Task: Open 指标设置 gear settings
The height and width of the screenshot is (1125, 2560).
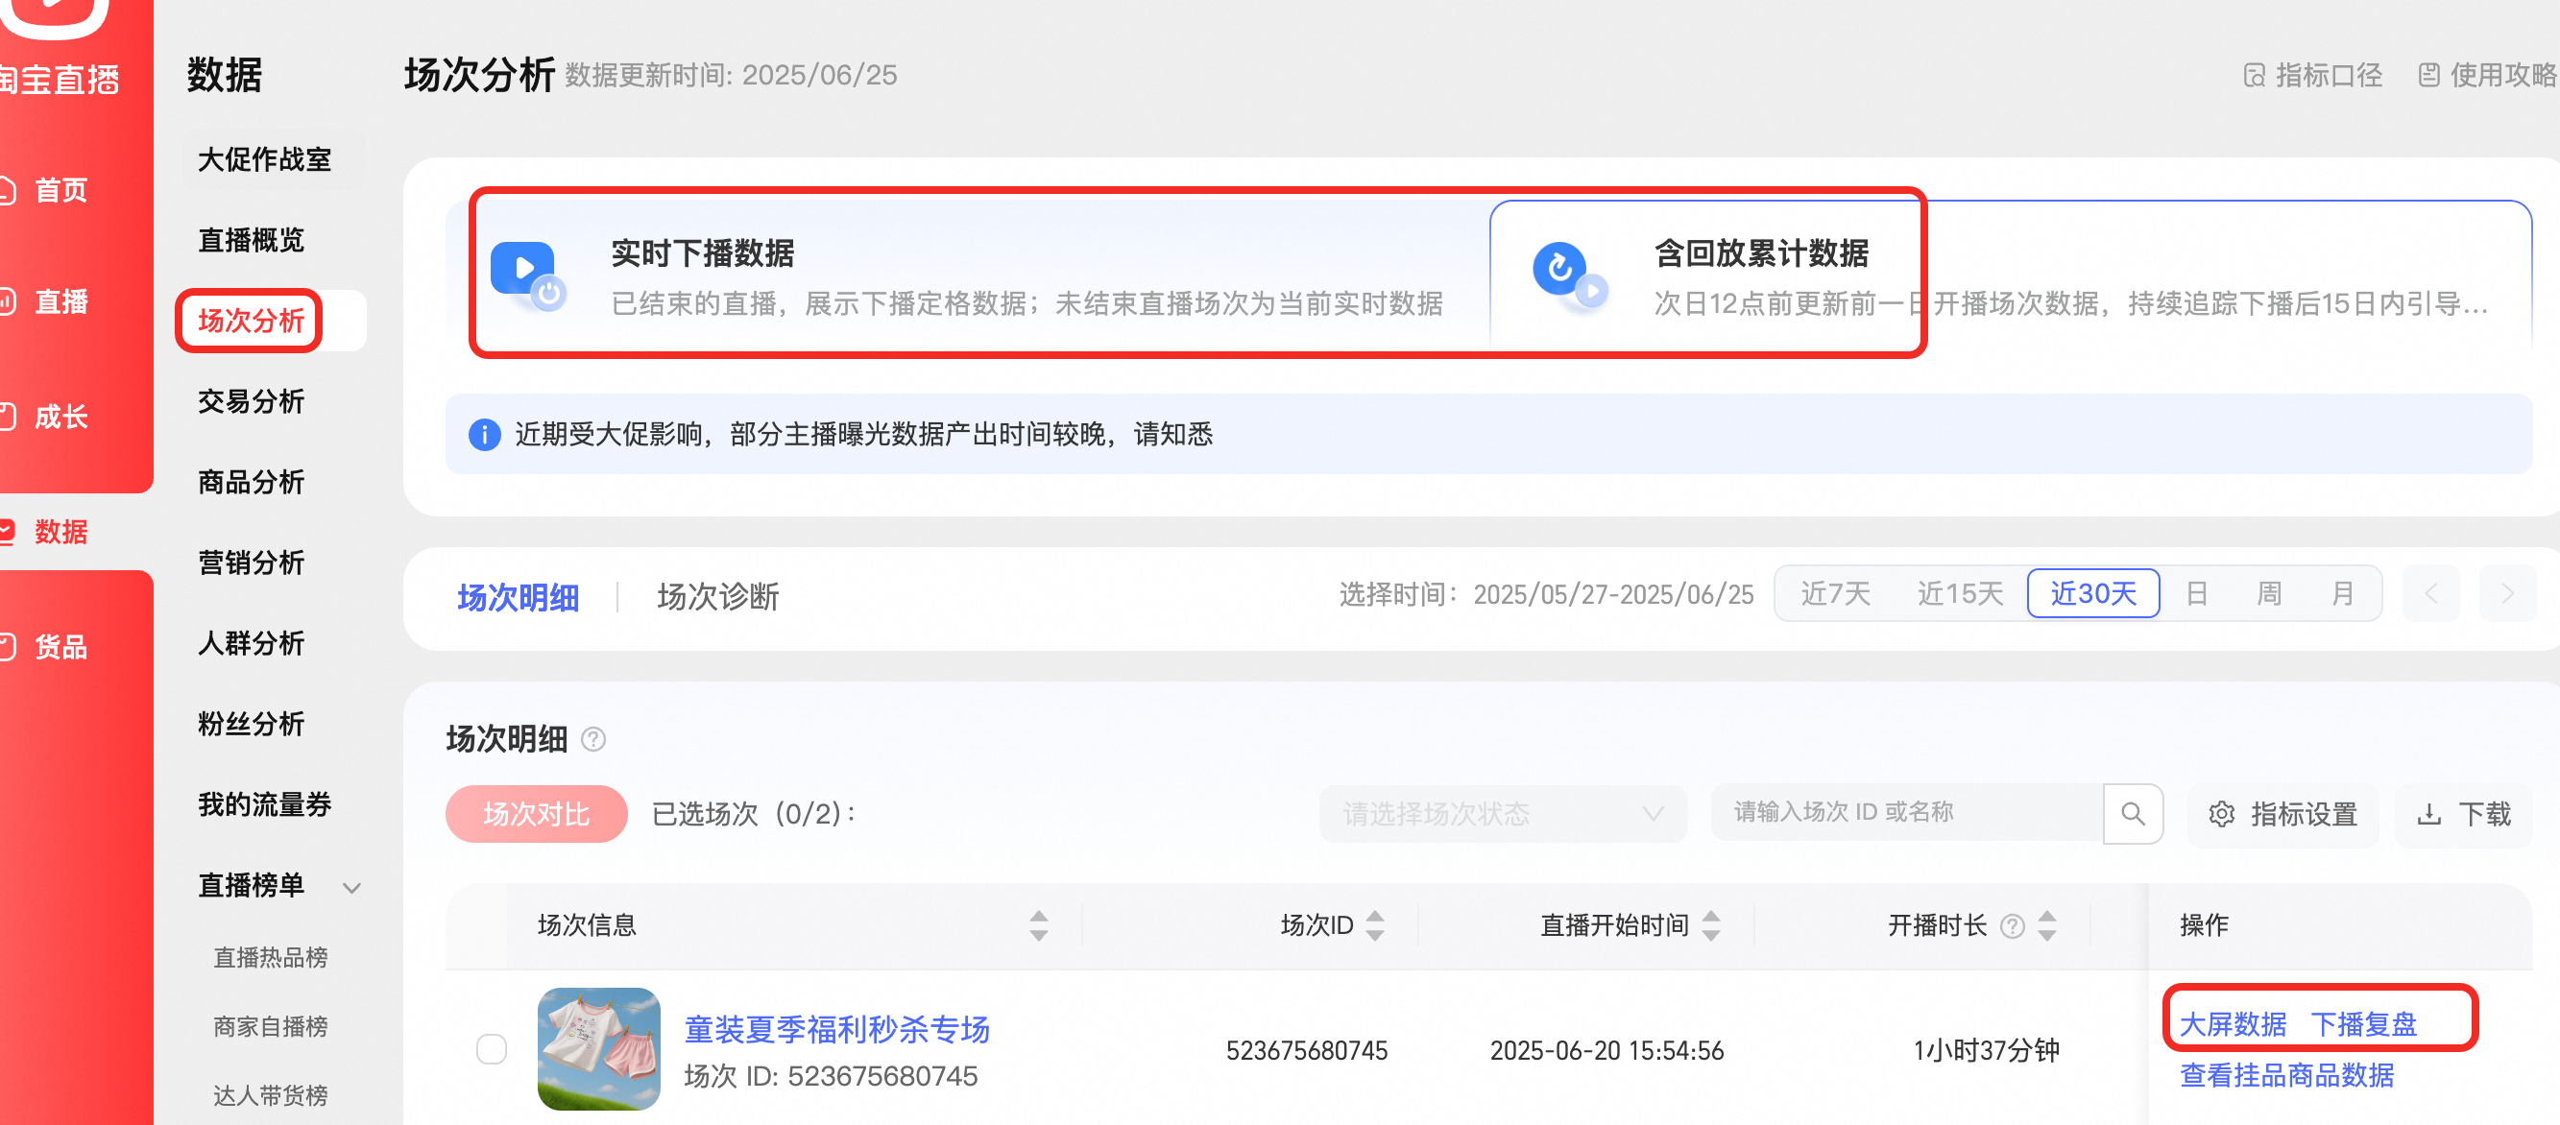Action: pos(2221,814)
